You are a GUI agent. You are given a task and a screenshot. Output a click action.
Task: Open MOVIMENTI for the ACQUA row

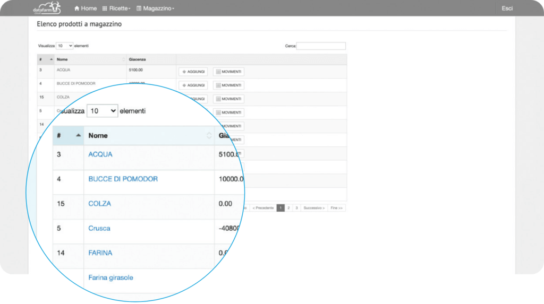click(x=228, y=72)
